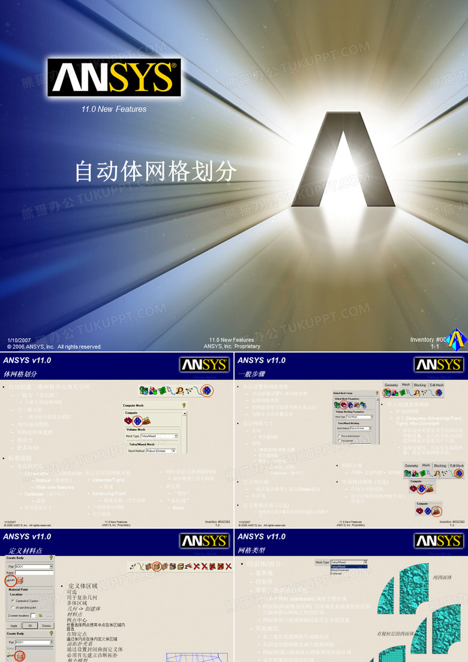Open lower Blocking tab on slide 1-3
Viewport: 468px width, 662px height.
(x=440, y=466)
